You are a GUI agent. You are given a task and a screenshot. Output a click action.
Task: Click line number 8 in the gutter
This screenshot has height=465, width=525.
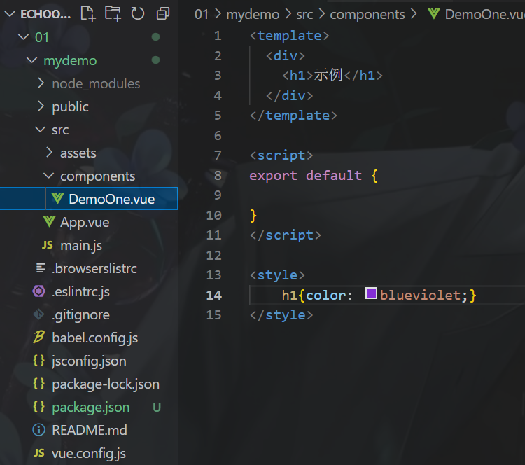(x=218, y=176)
